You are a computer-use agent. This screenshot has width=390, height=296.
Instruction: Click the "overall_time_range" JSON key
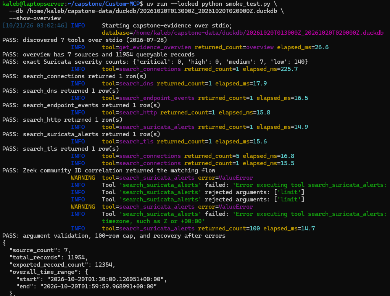44,272
